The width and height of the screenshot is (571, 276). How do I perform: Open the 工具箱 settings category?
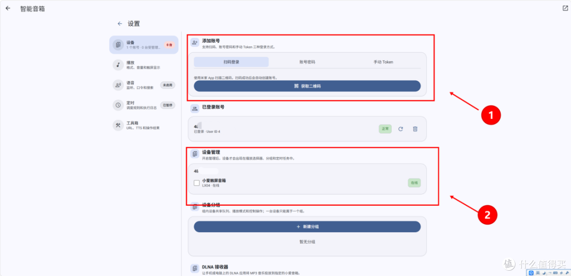[144, 125]
